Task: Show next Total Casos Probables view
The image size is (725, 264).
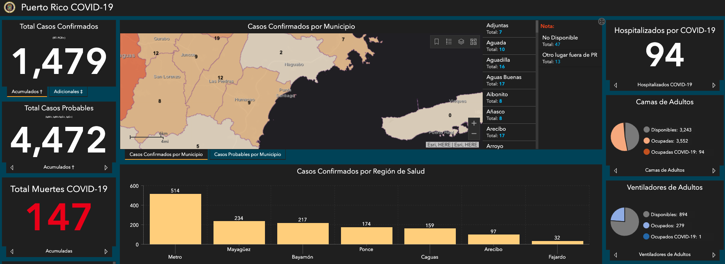Action: 106,167
